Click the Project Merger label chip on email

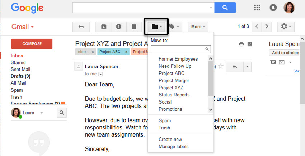click(140, 52)
